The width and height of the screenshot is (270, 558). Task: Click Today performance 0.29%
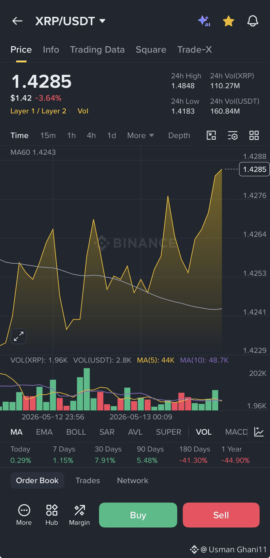(21, 460)
